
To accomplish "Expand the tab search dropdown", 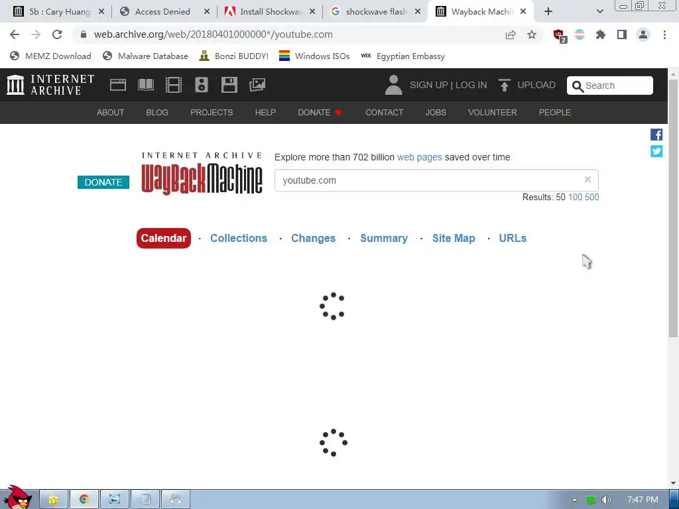I will tap(599, 12).
